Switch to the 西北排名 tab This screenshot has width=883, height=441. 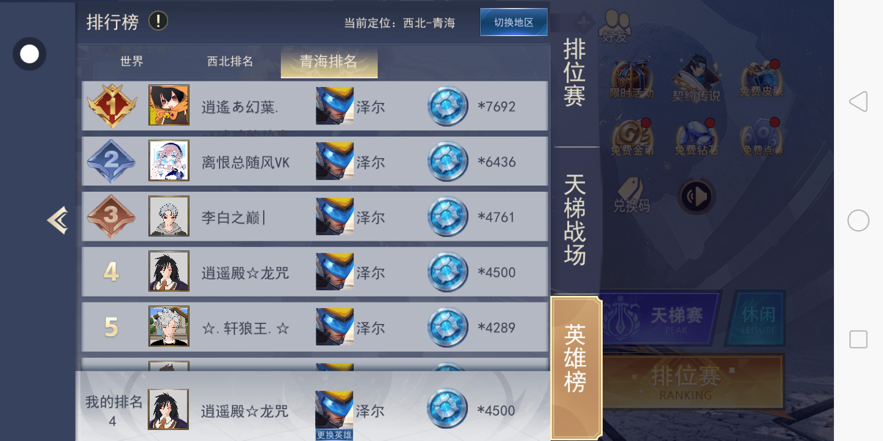(x=230, y=61)
